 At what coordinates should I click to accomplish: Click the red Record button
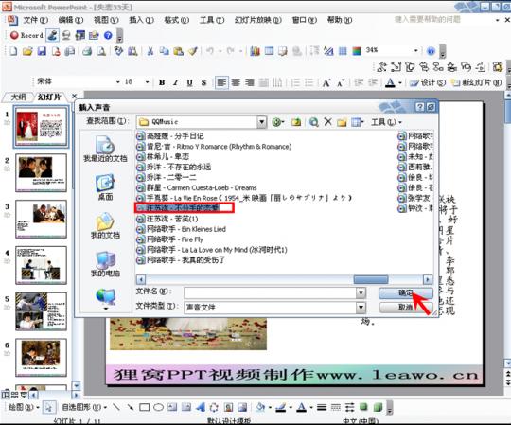point(26,35)
